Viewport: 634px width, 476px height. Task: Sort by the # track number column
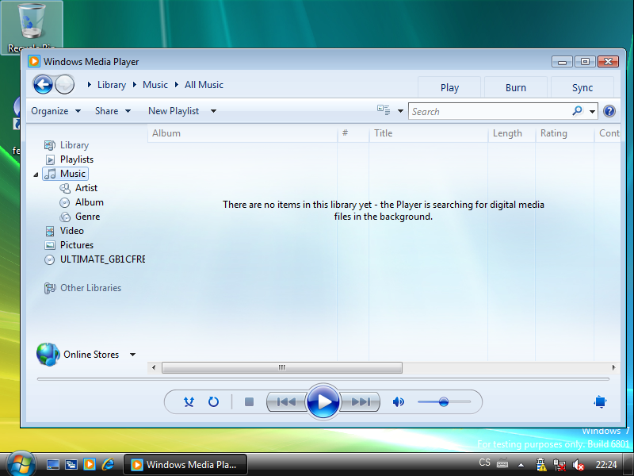[x=353, y=133]
